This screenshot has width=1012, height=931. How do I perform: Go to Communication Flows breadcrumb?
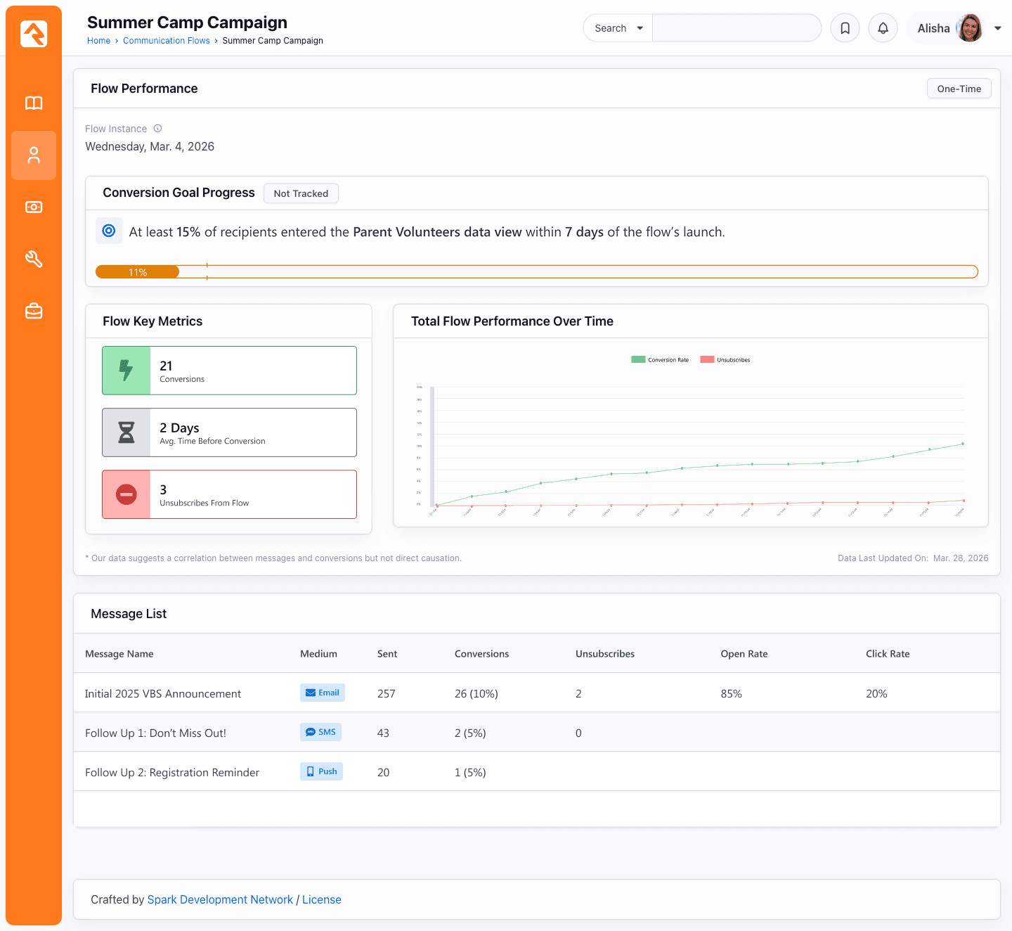166,41
